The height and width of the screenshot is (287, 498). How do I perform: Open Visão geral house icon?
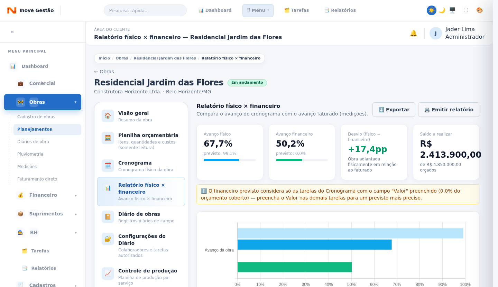click(x=108, y=116)
